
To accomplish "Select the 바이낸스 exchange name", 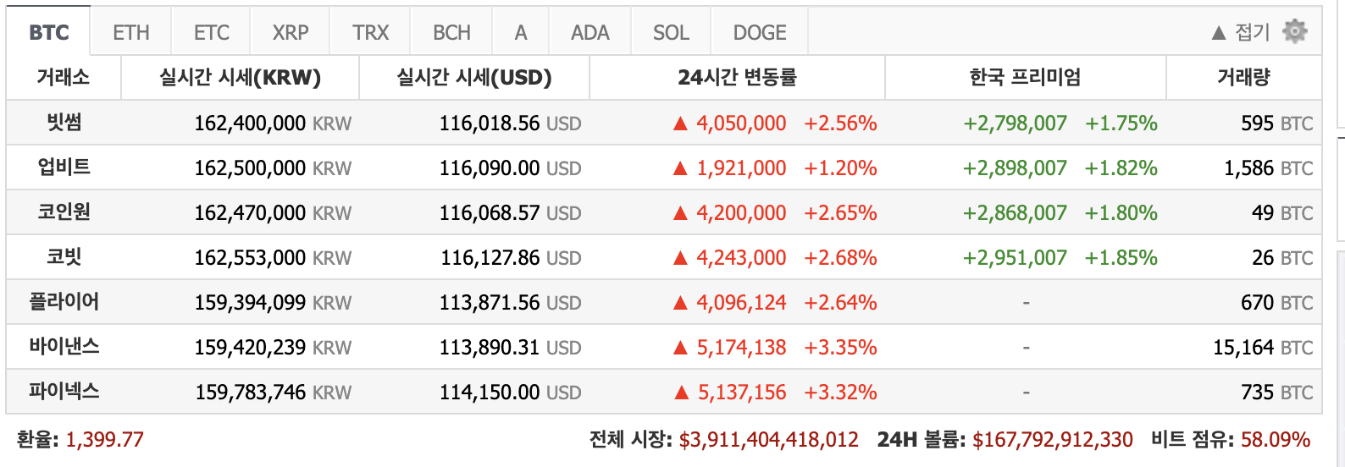I will (x=64, y=346).
